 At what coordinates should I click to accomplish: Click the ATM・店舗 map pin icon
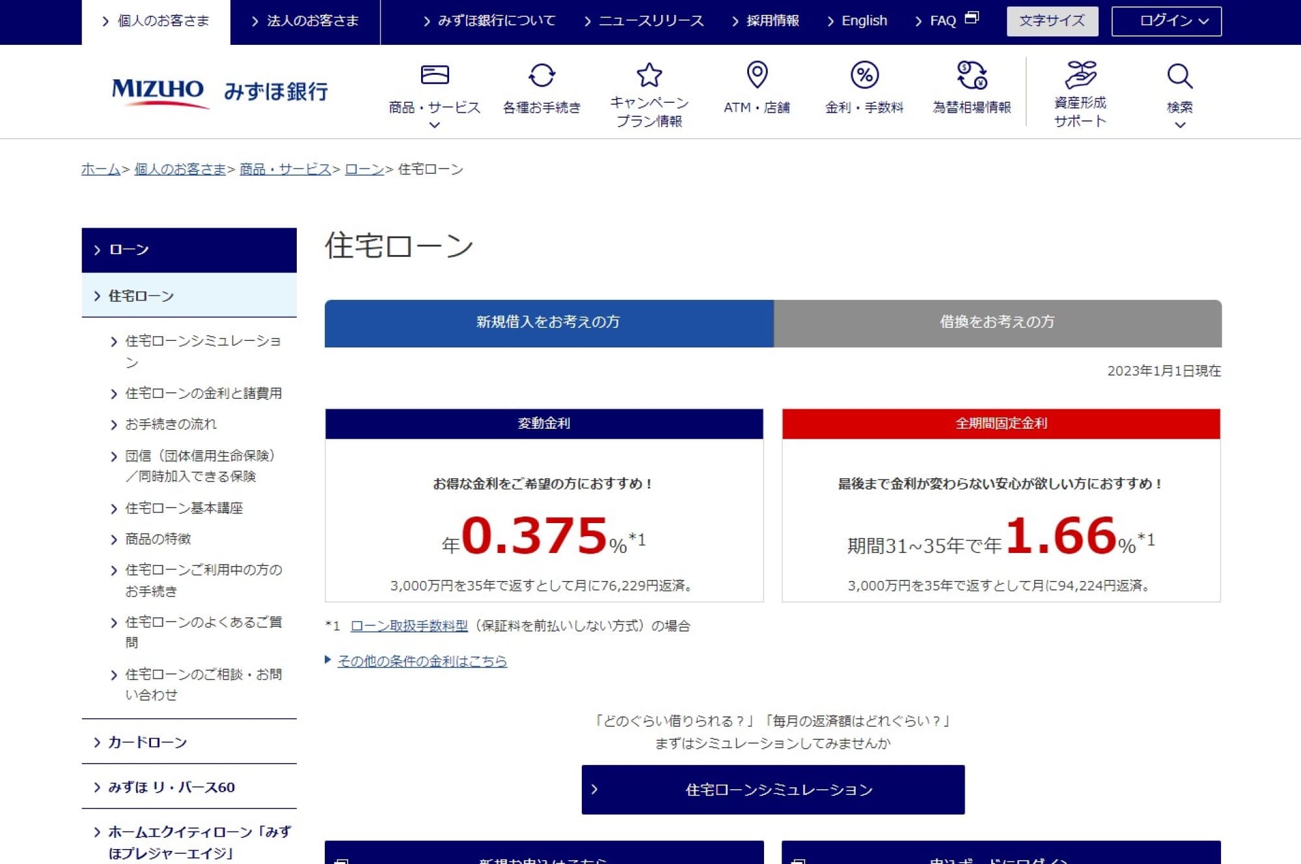[757, 75]
